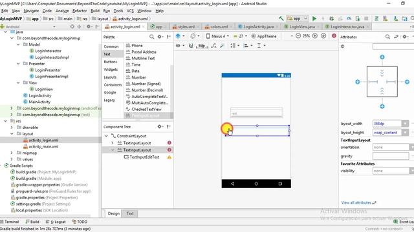The image size is (414, 232).
Task: Select the Design editor tab
Action: 114,213
